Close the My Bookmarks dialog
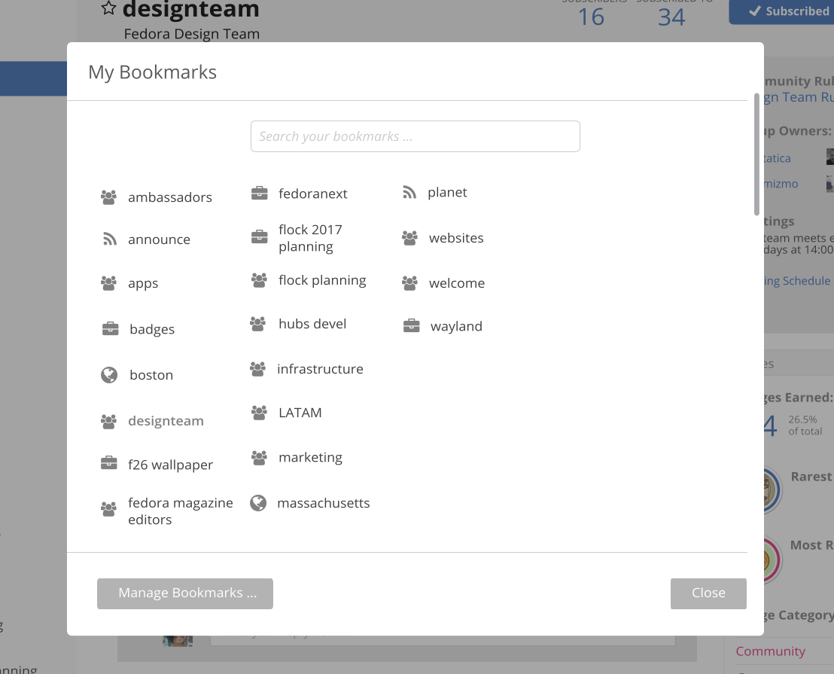Viewport: 834px width, 674px height. (x=708, y=593)
